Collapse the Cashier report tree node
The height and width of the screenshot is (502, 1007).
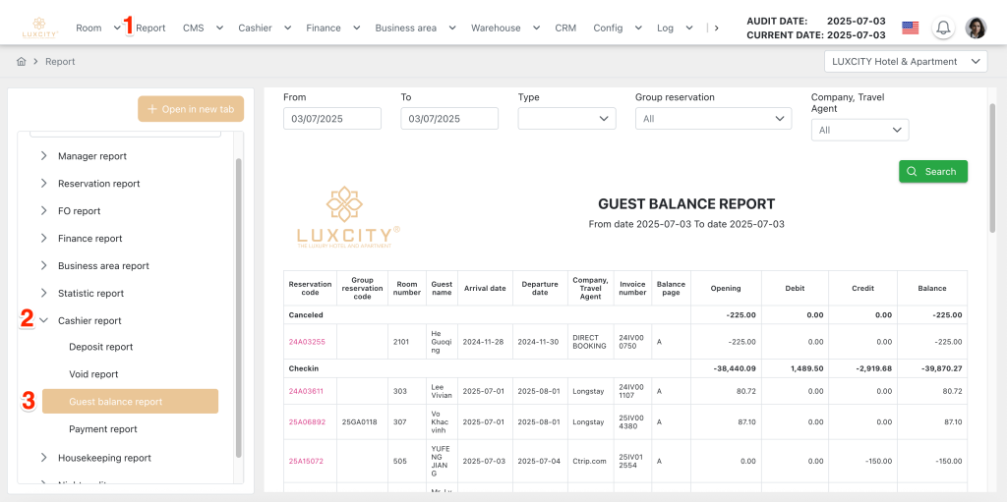coord(44,320)
